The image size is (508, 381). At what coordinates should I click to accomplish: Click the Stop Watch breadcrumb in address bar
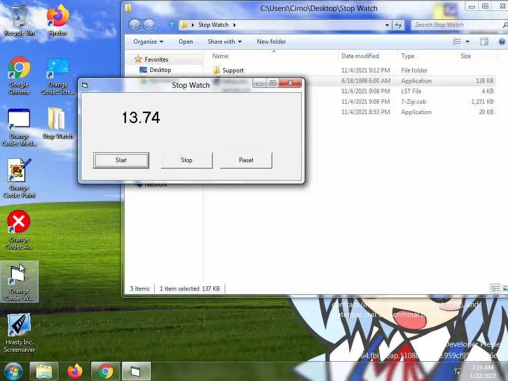pos(213,25)
